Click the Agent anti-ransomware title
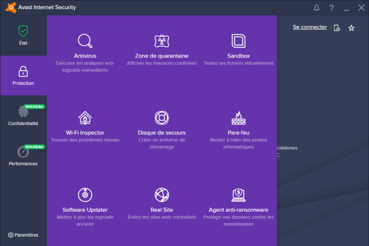 click(238, 210)
